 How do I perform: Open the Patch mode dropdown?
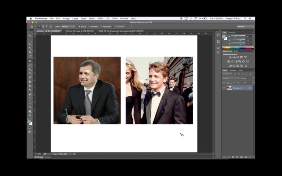[68, 26]
